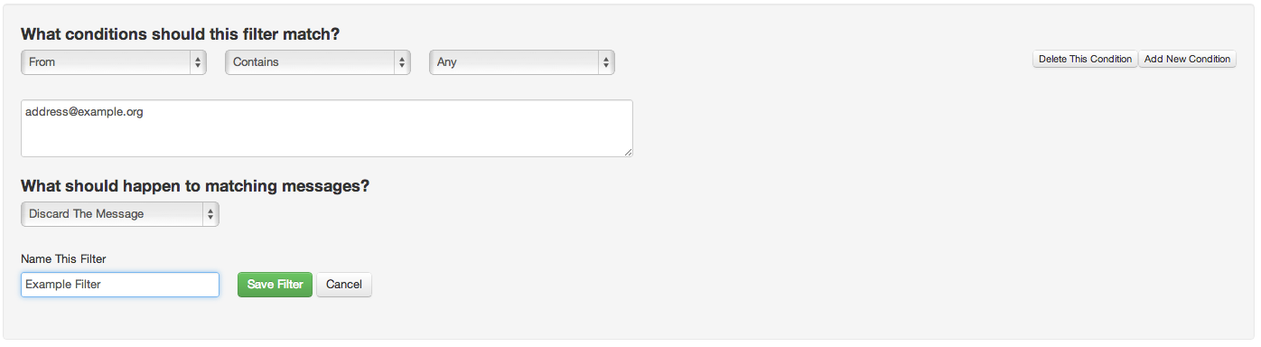
Task: Place cursor after the 'address@example.org' text
Action: [x=145, y=113]
